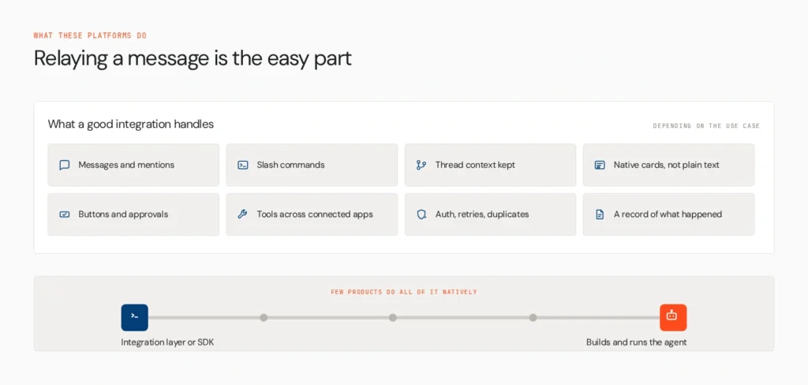
Task: Click the Native cards layout icon
Action: click(600, 165)
